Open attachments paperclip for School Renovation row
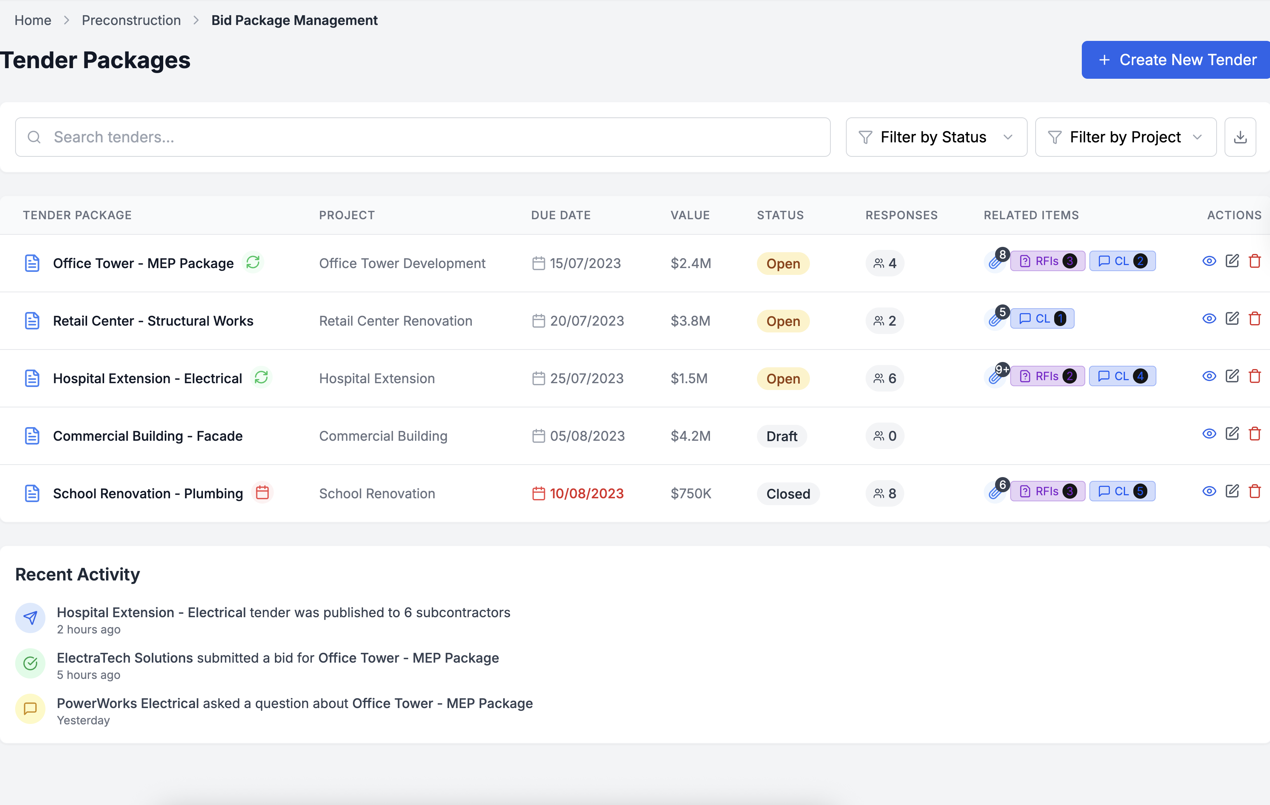The height and width of the screenshot is (805, 1270). pos(995,491)
